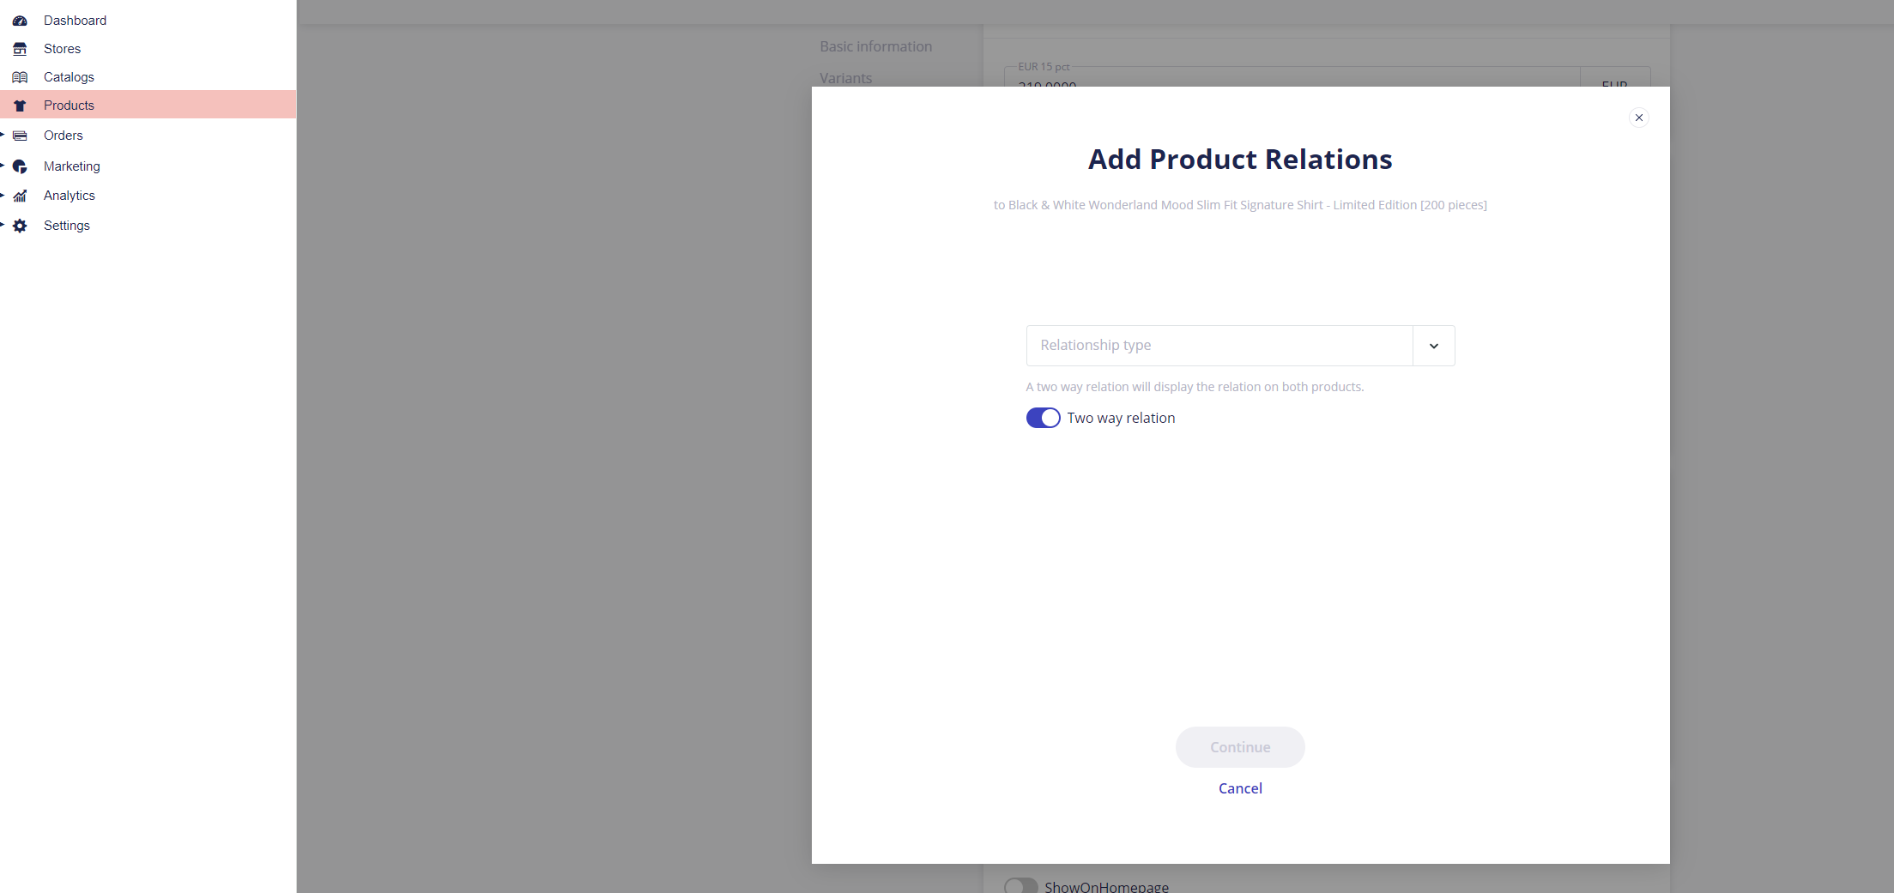
Task: Turn off the Two way relation switch
Action: (x=1043, y=418)
